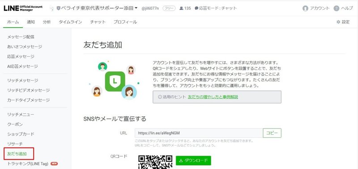358x169 pixels.
Task: Go to the タイムライン tab
Action: pos(70,22)
